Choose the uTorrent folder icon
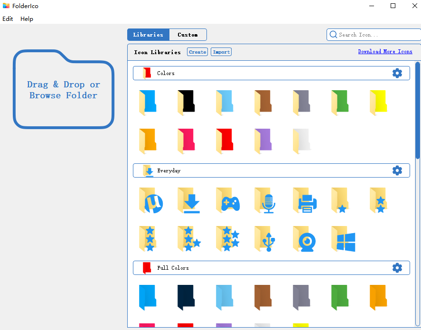 coord(150,200)
